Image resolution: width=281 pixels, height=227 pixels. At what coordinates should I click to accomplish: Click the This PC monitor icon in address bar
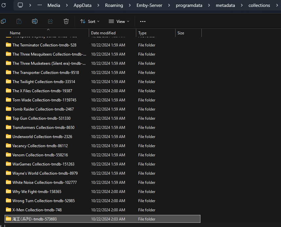(x=20, y=5)
